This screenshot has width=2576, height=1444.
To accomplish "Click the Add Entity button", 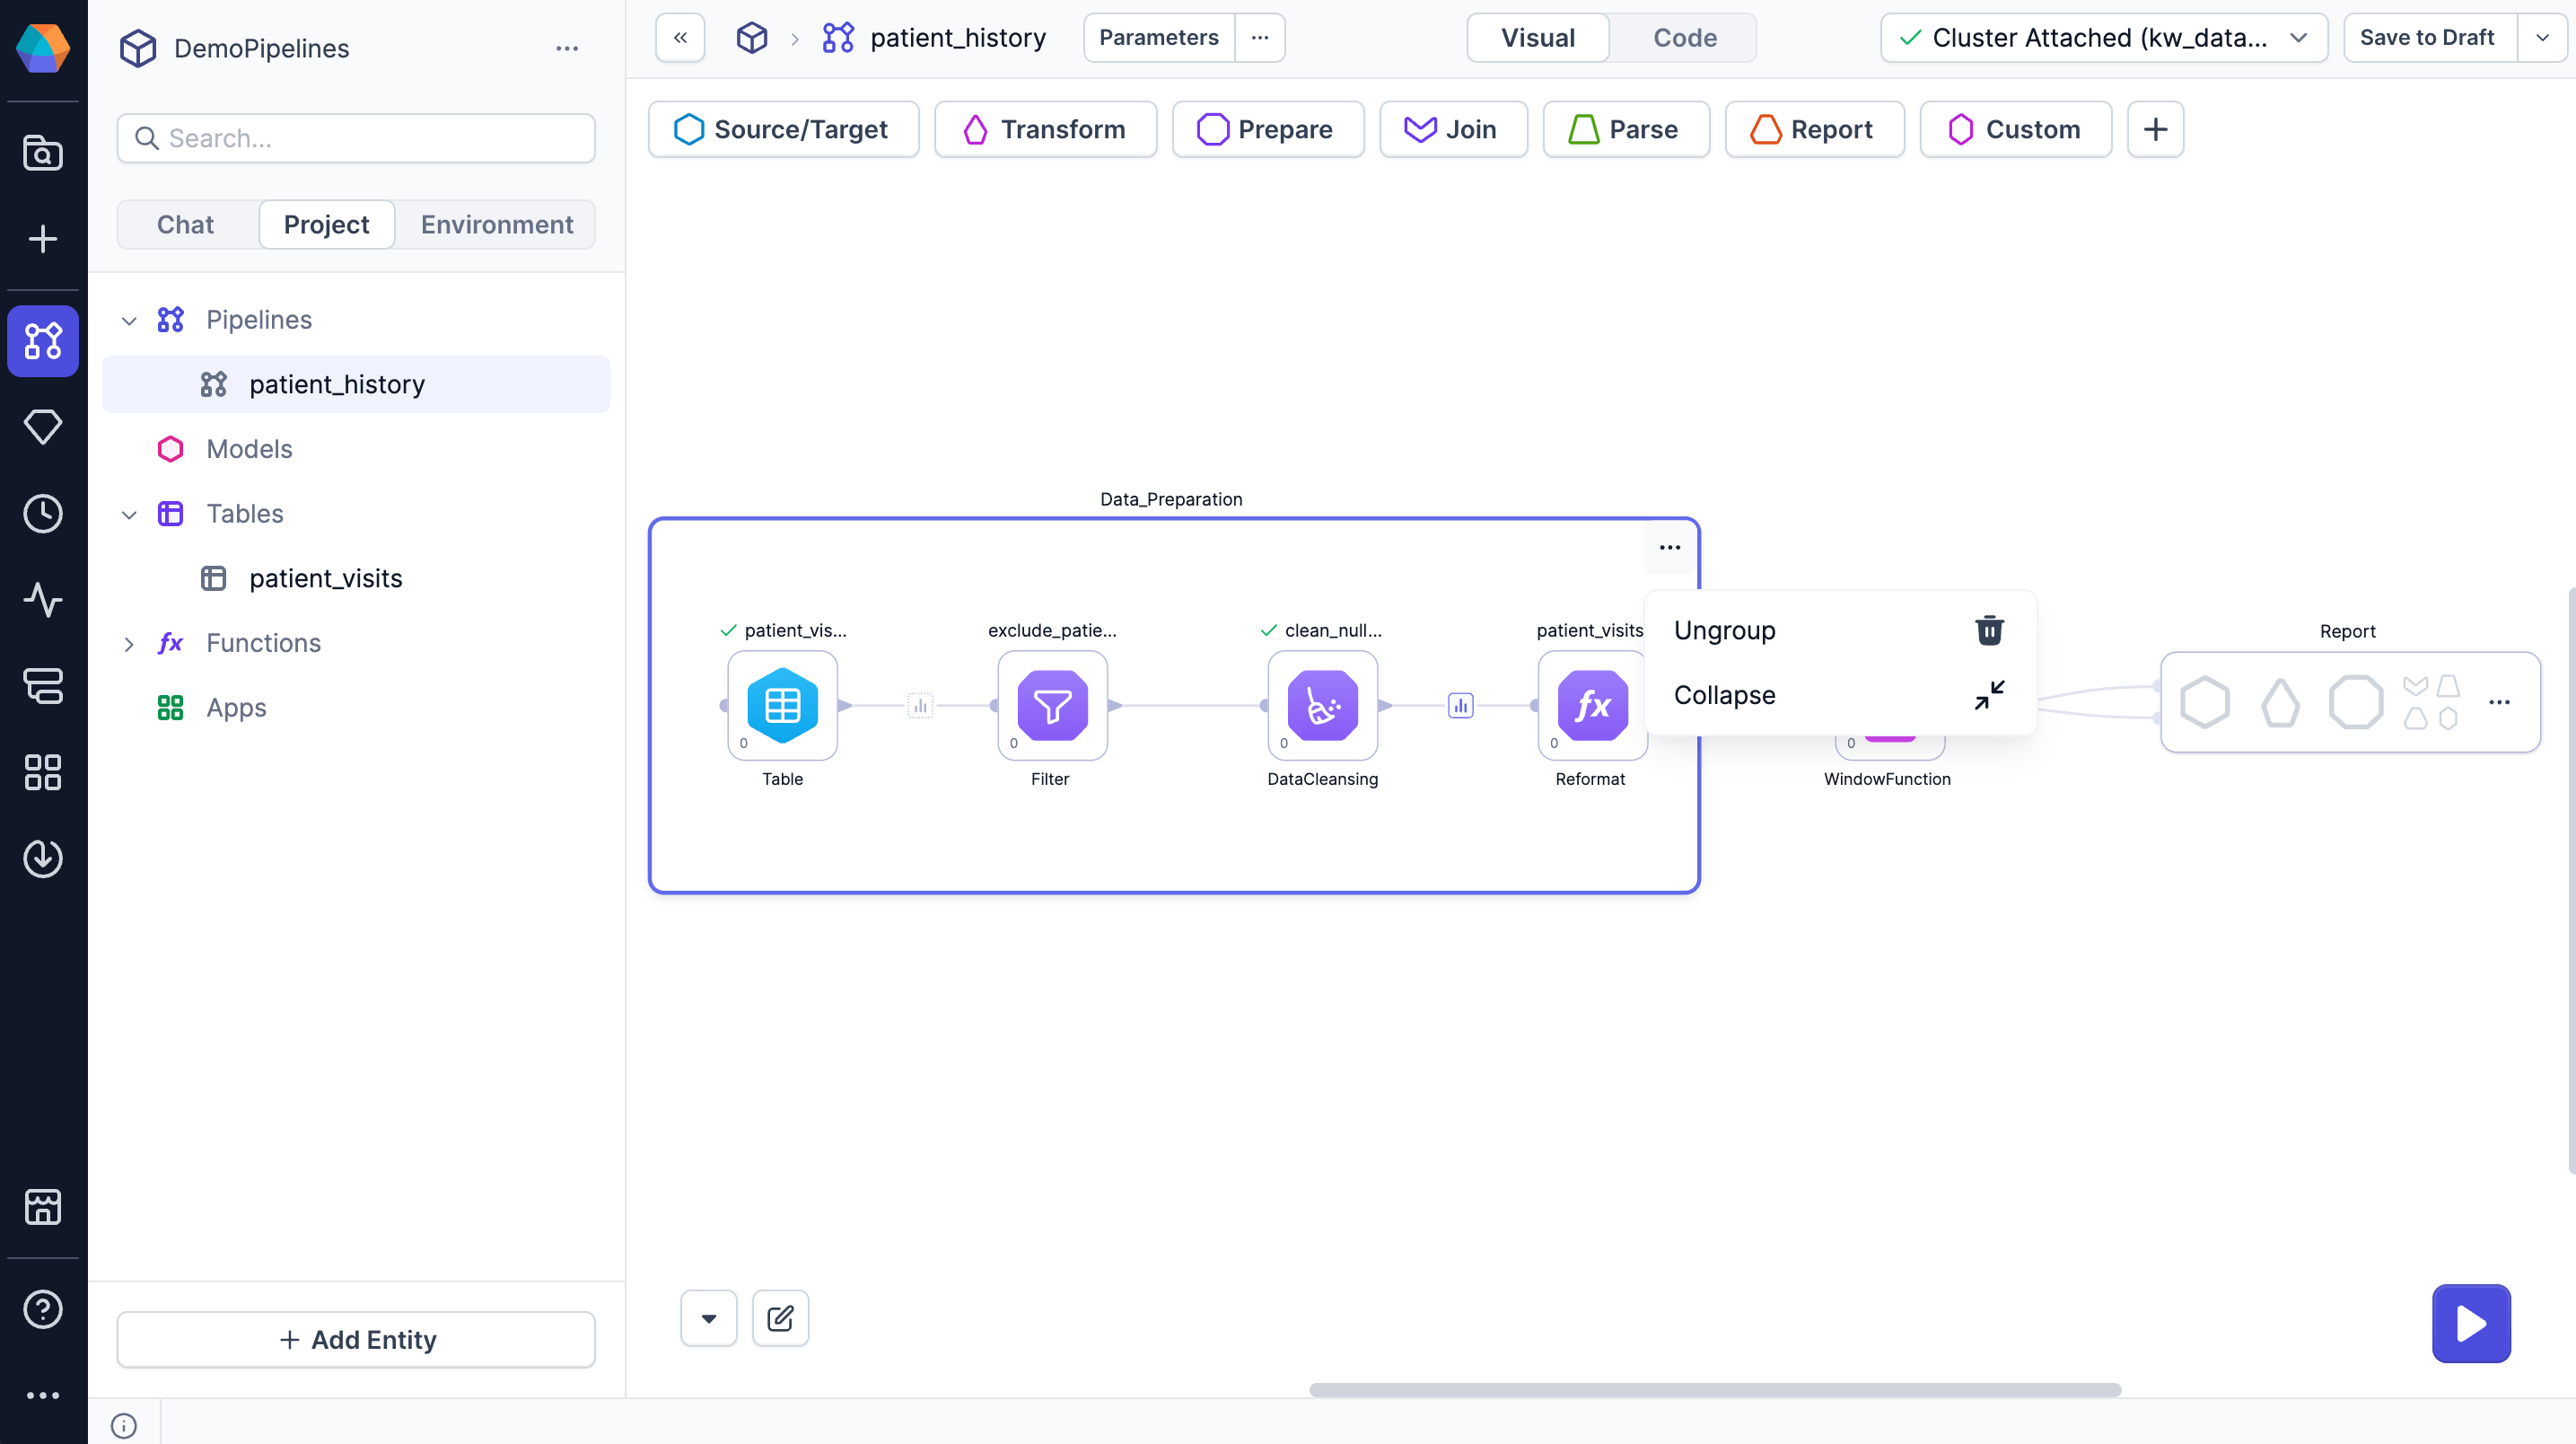I will 356,1339.
